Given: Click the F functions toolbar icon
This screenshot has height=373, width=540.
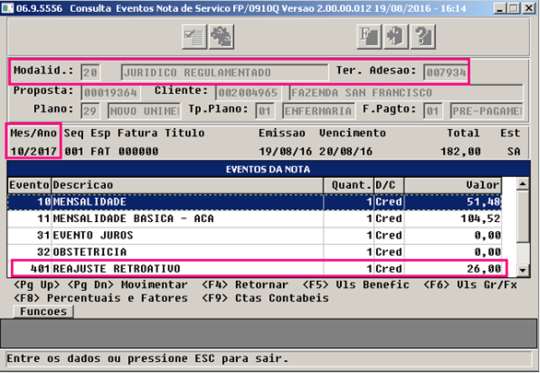Looking at the screenshot, I should click(x=369, y=37).
